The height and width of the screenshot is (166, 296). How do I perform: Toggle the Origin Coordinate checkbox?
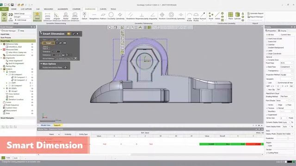pyautogui.click(x=267, y=53)
